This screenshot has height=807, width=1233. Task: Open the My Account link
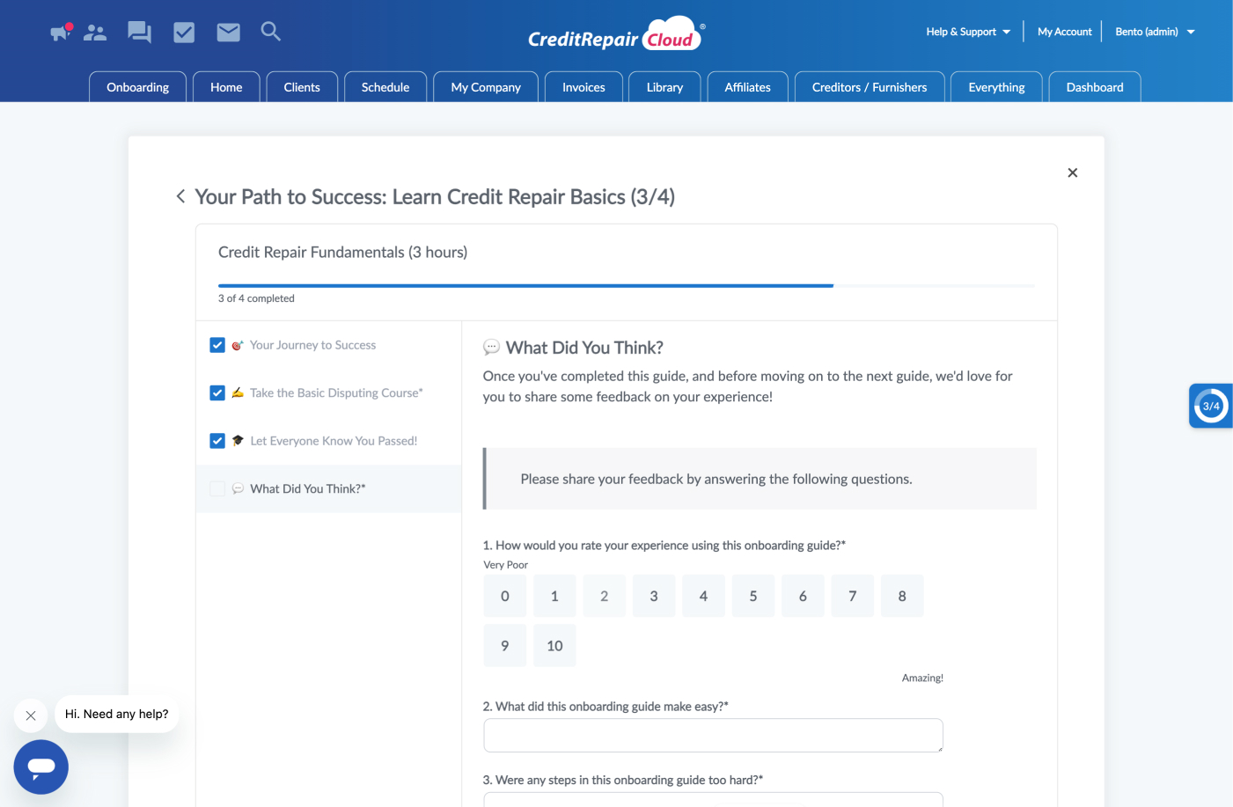[x=1064, y=32]
